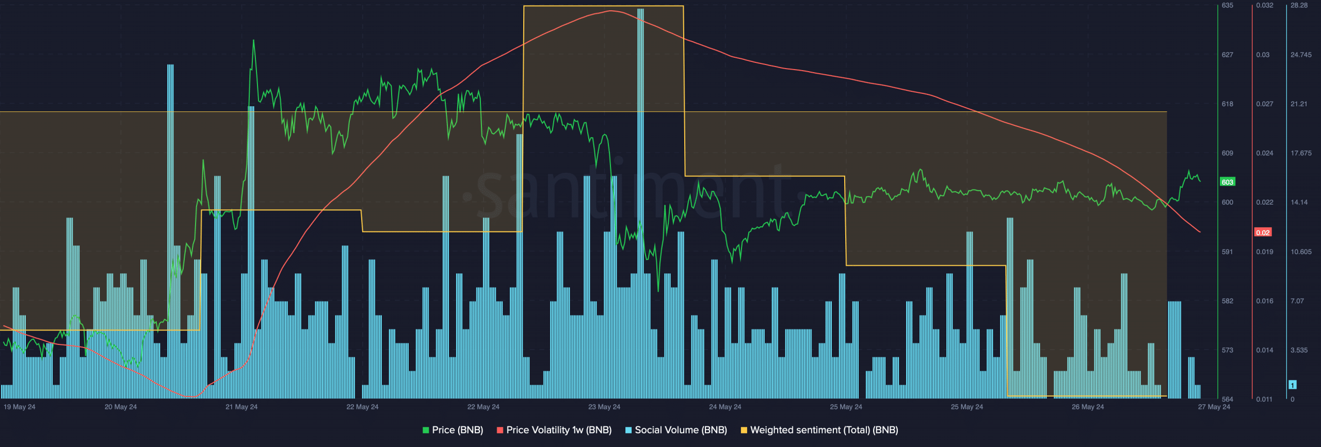Toggle the Price Volatility 1w (BNB) label

559,430
